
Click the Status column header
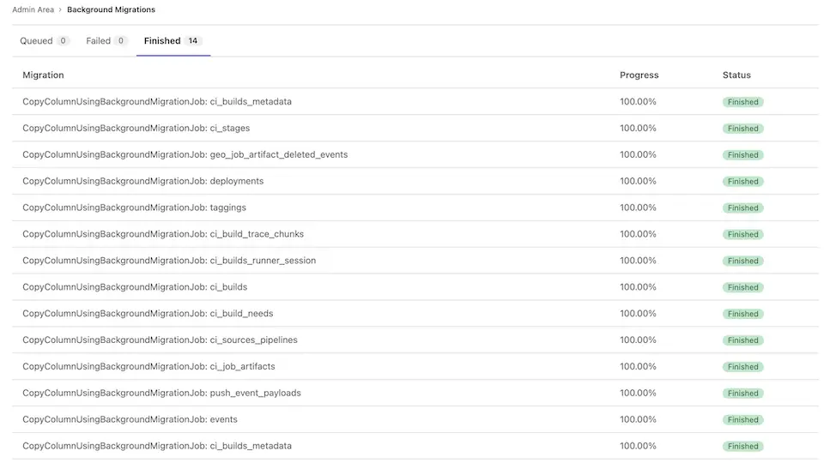point(736,75)
